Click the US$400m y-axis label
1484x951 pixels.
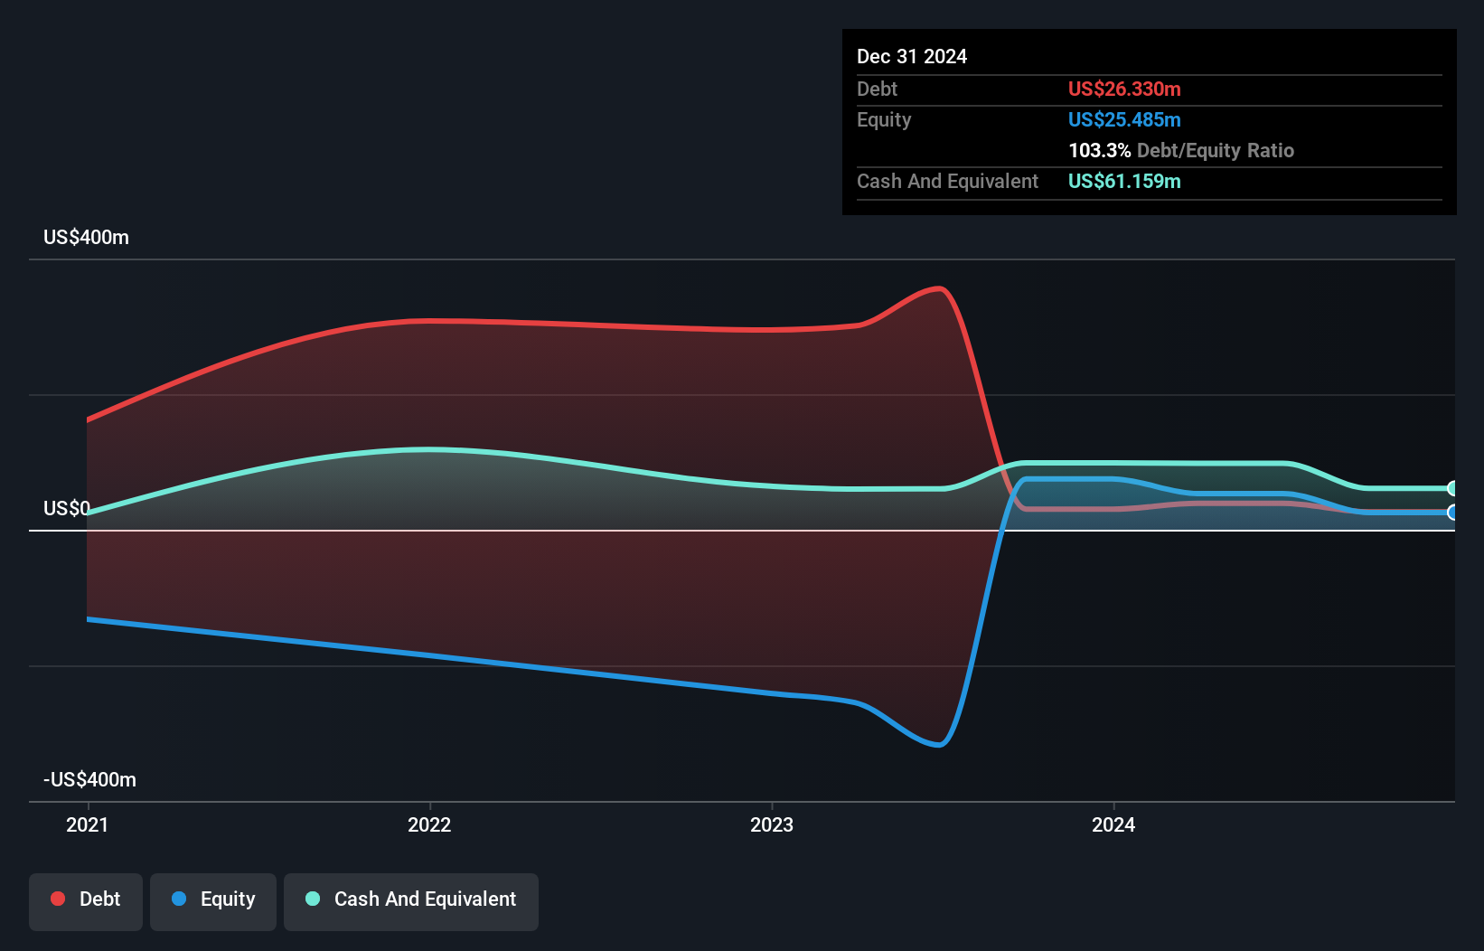click(x=86, y=237)
